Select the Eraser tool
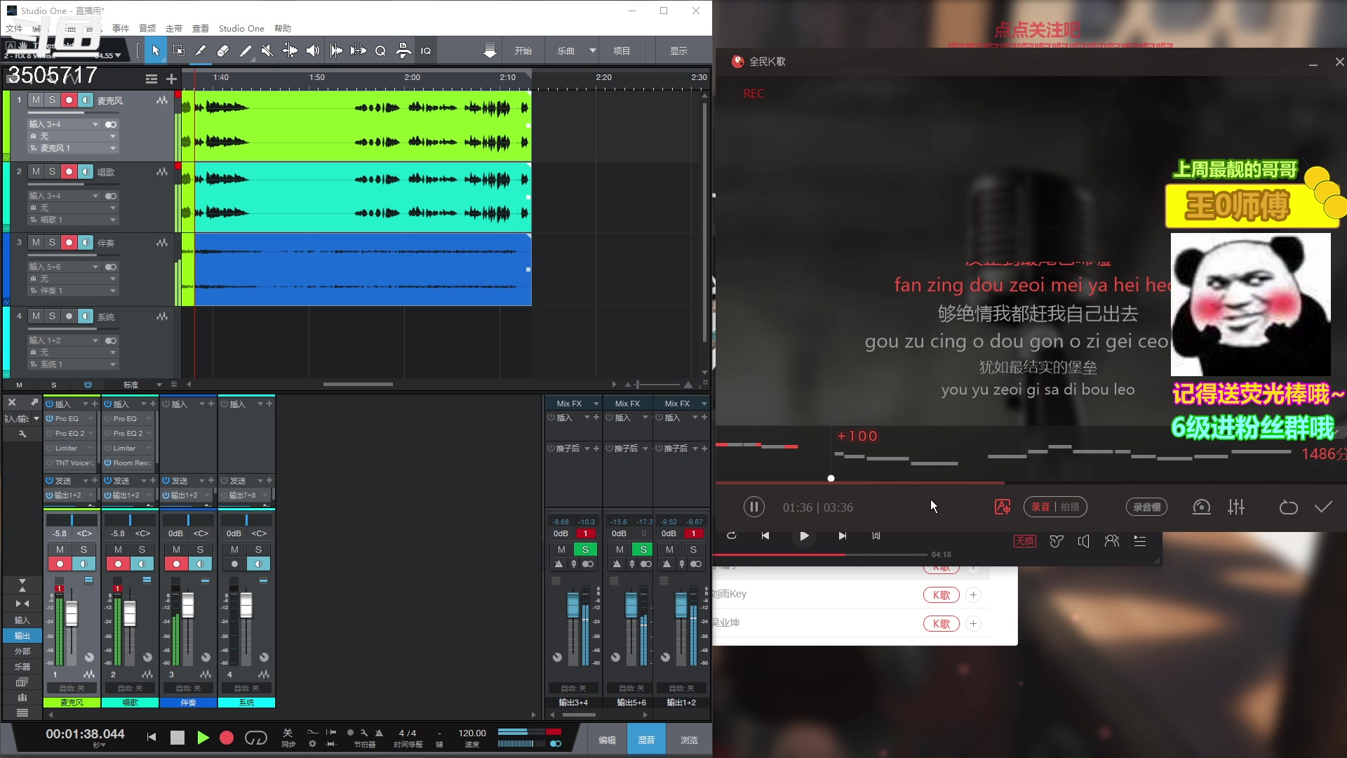 point(223,51)
